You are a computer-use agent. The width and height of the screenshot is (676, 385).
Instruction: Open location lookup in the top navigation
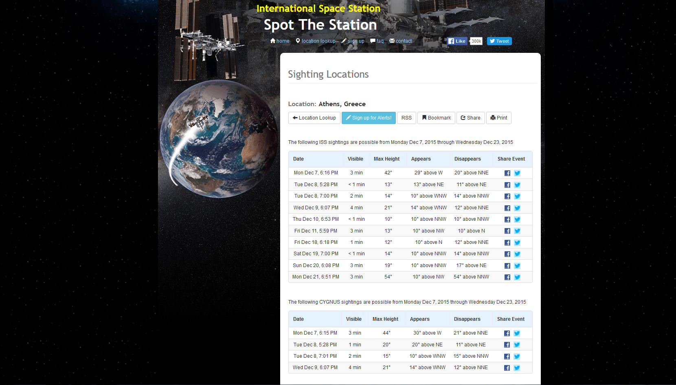316,41
